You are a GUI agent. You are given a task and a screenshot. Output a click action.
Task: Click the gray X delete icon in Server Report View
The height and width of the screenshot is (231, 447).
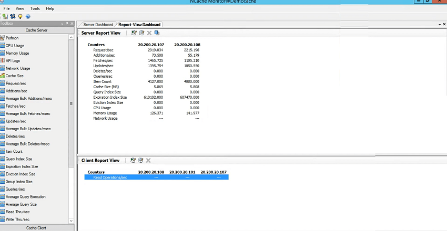coord(149,33)
